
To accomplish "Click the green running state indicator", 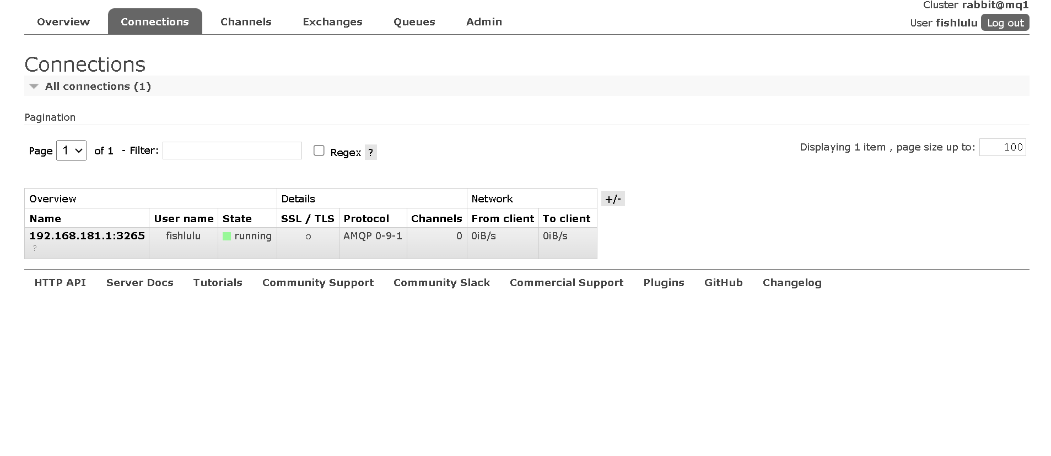I will (227, 236).
